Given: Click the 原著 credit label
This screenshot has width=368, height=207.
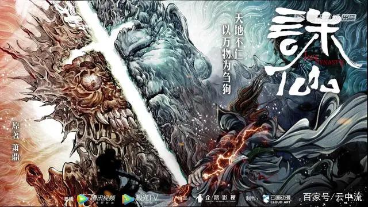Looking at the screenshot, I should pyautogui.click(x=16, y=131).
